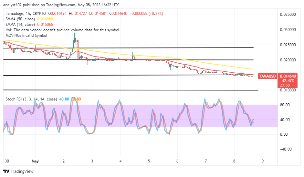The width and height of the screenshot is (304, 177).
Task: Click the SMMA 14 value 0.015065
Action: [x=45, y=25]
